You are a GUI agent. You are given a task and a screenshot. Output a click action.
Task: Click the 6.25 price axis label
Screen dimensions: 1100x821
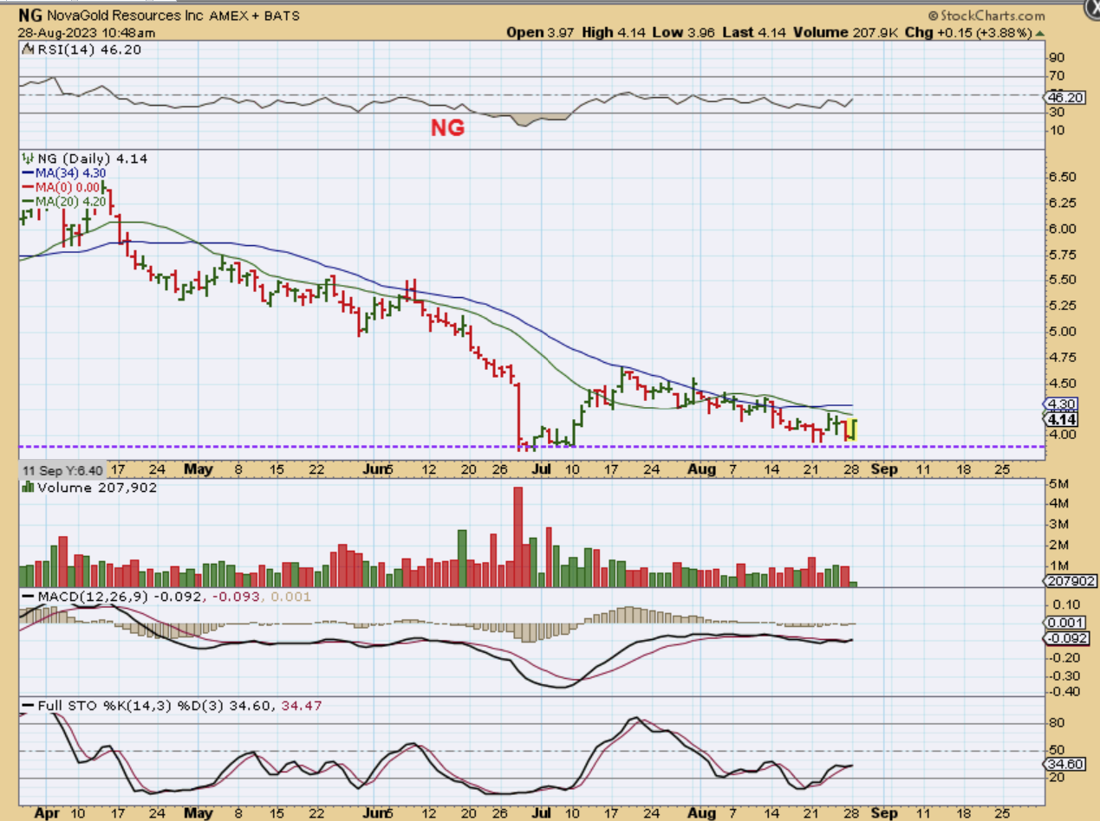1063,203
